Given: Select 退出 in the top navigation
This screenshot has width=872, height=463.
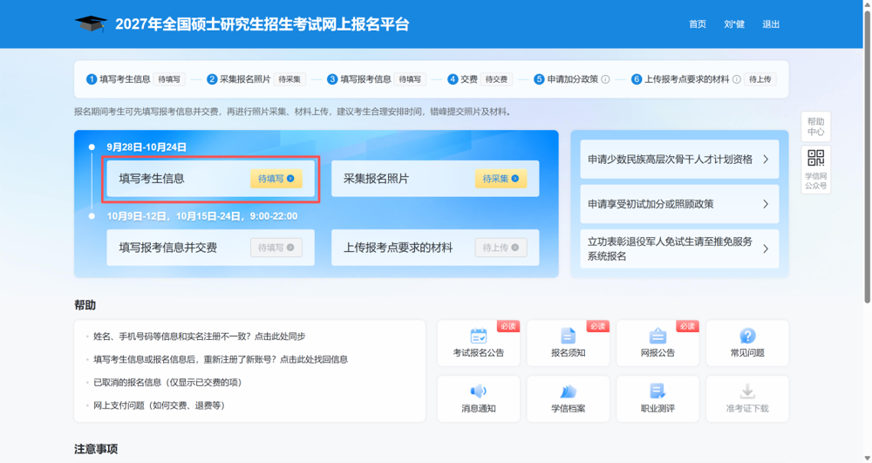Looking at the screenshot, I should coord(771,24).
